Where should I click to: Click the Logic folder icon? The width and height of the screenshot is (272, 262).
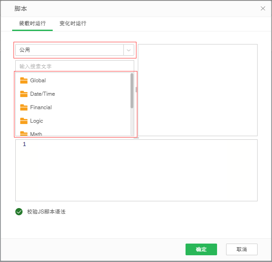point(24,121)
